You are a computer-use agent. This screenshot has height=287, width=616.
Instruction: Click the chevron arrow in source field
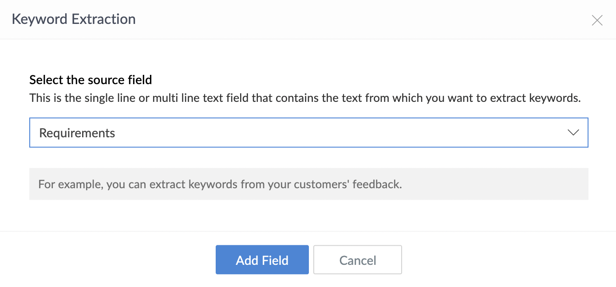click(x=573, y=132)
